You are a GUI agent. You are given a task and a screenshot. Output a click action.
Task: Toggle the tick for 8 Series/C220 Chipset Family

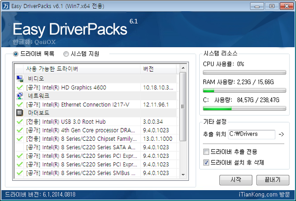click(x=20, y=138)
